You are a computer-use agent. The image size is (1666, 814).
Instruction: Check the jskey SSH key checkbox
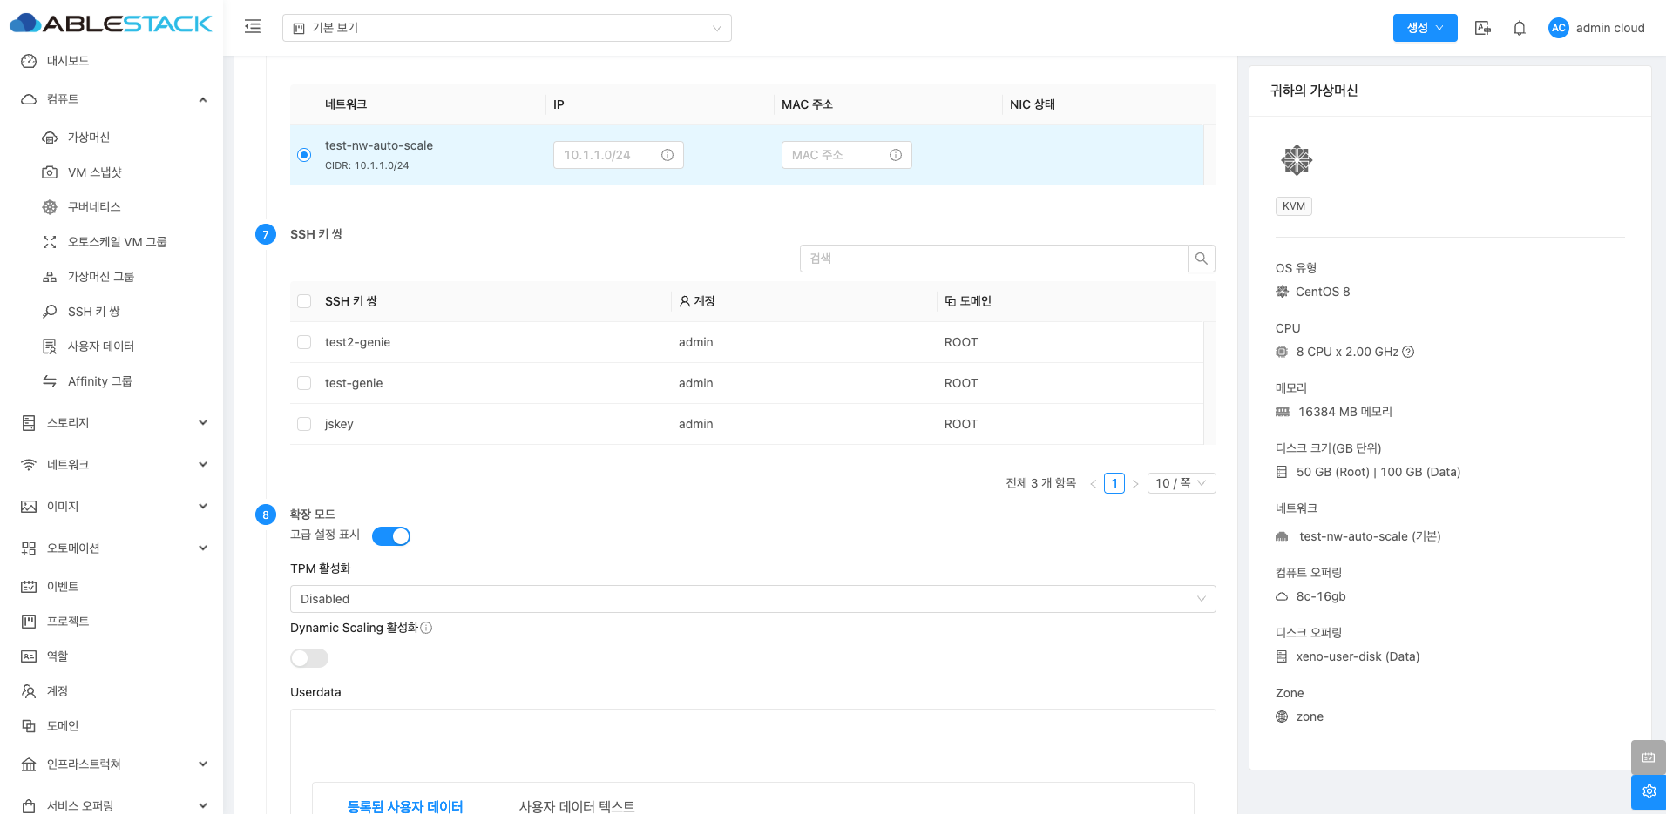(x=304, y=424)
